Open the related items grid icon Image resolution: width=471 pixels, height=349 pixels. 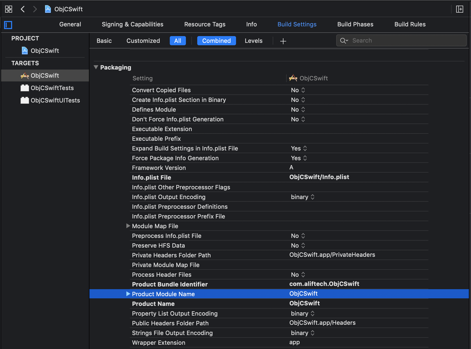pos(9,9)
